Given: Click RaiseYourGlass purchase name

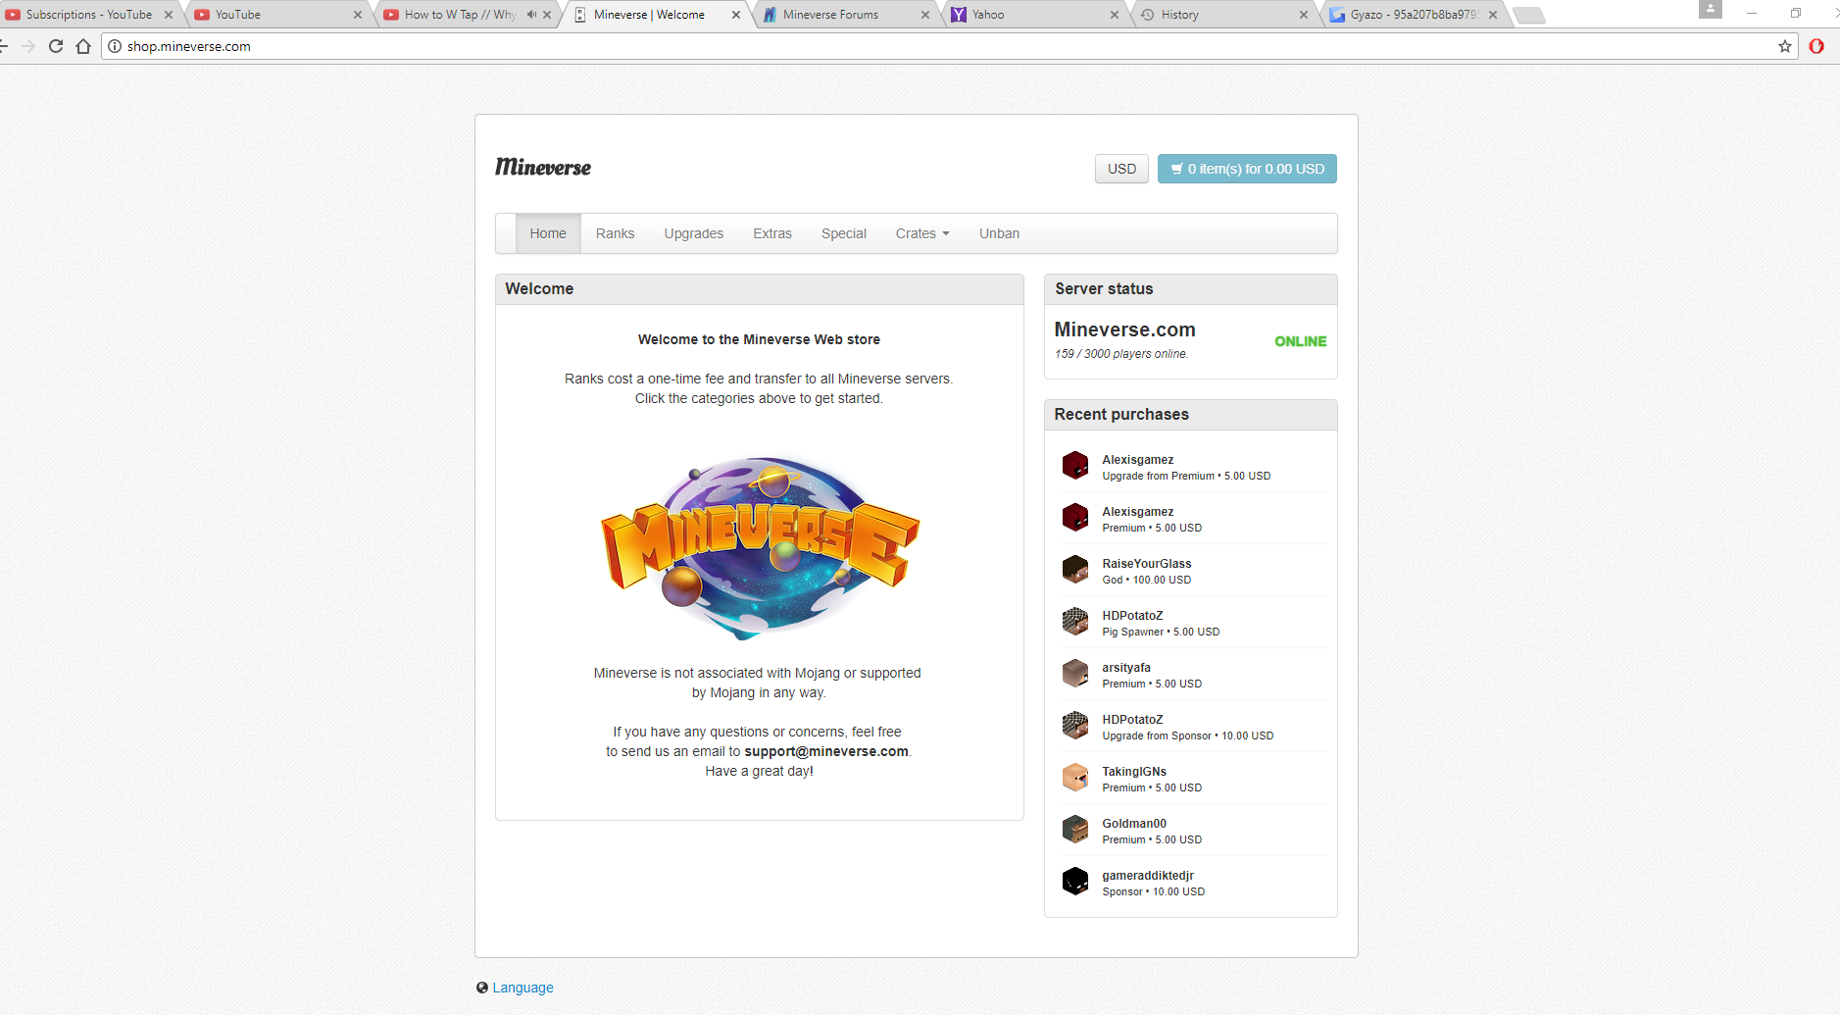Looking at the screenshot, I should 1146,564.
